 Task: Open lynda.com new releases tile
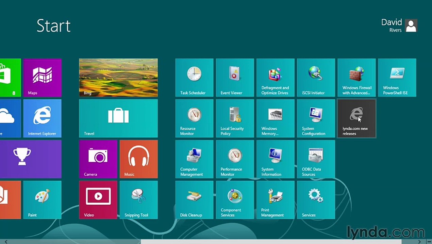click(x=356, y=118)
